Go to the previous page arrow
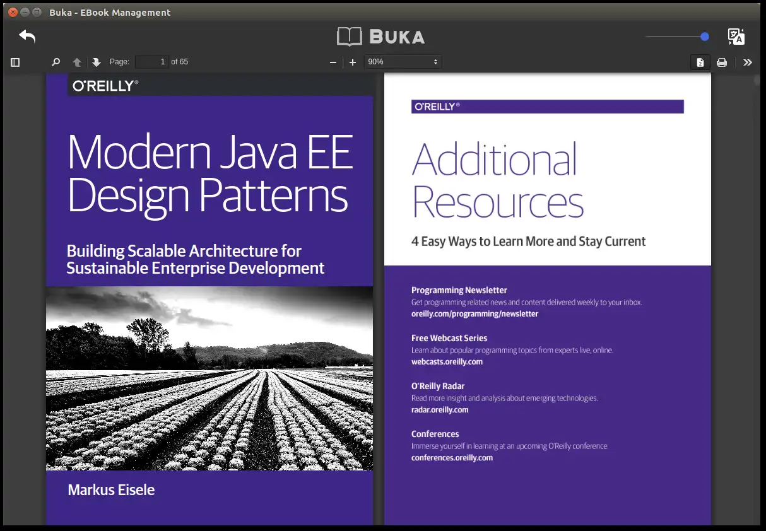 click(x=77, y=62)
